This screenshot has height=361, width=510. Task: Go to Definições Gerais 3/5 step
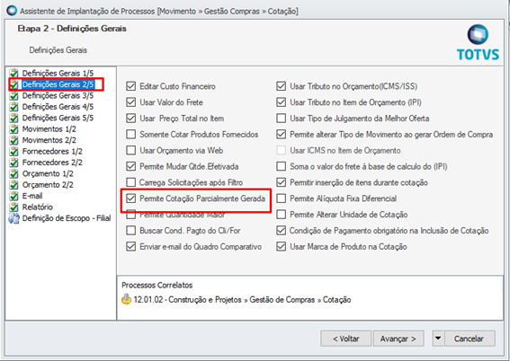tap(58, 96)
